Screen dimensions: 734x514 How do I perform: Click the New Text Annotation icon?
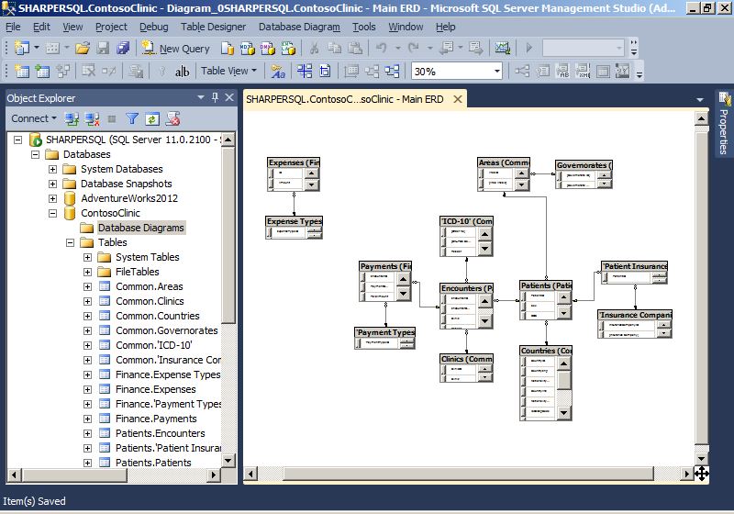[x=182, y=72]
